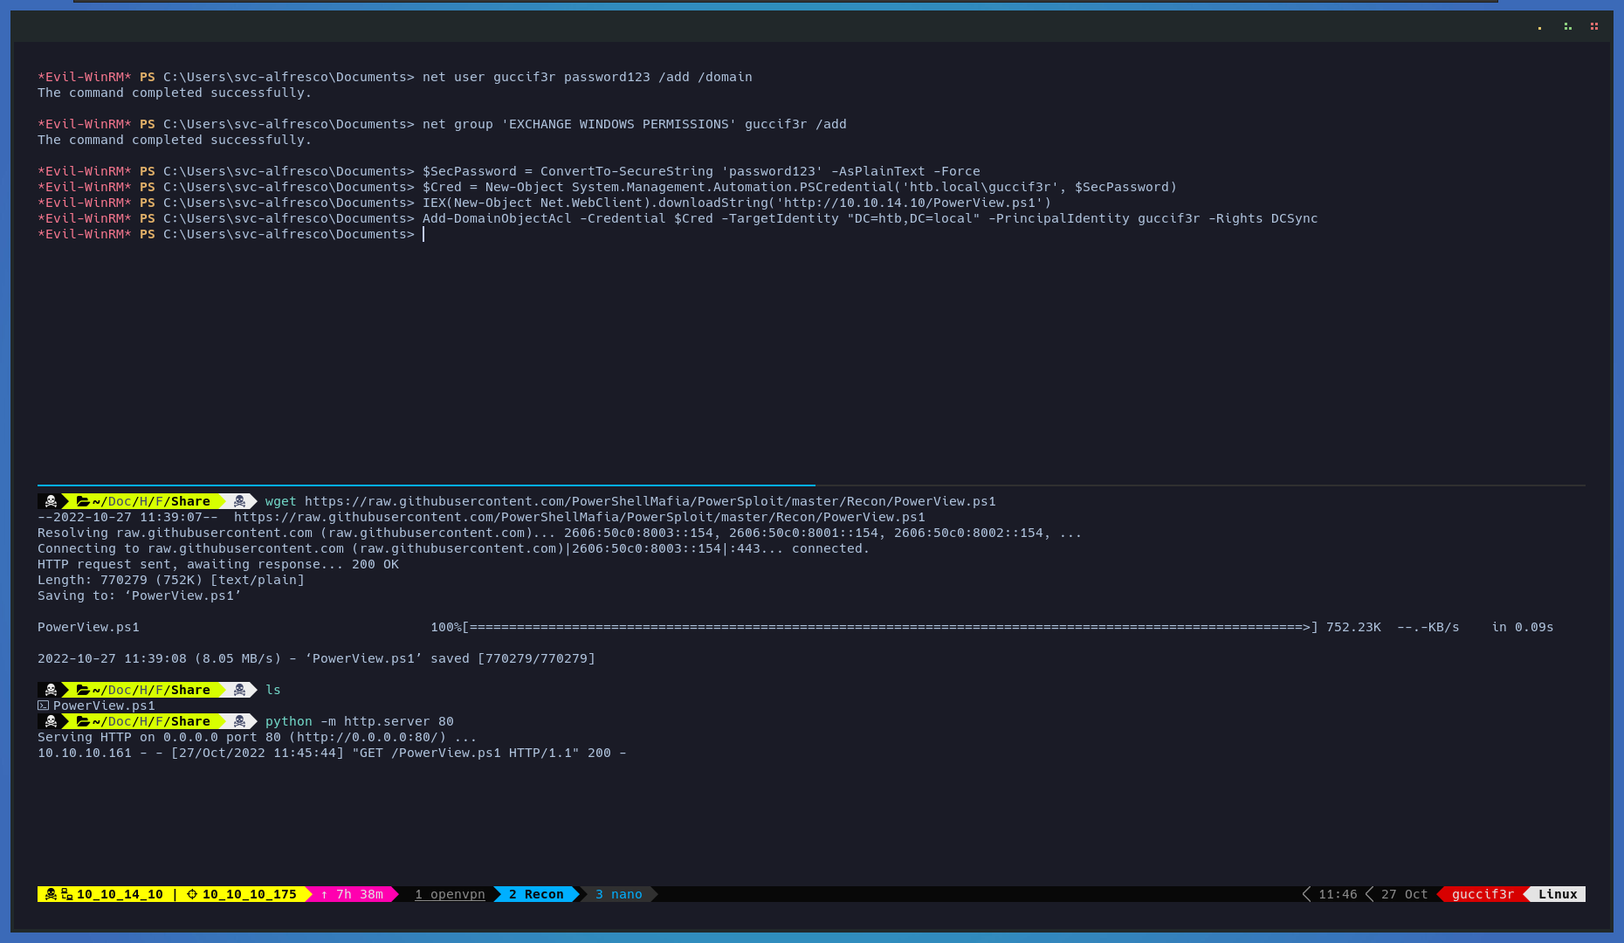Click the chevron separator before 27 Oct
This screenshot has width=1624, height=943.
(x=1369, y=894)
